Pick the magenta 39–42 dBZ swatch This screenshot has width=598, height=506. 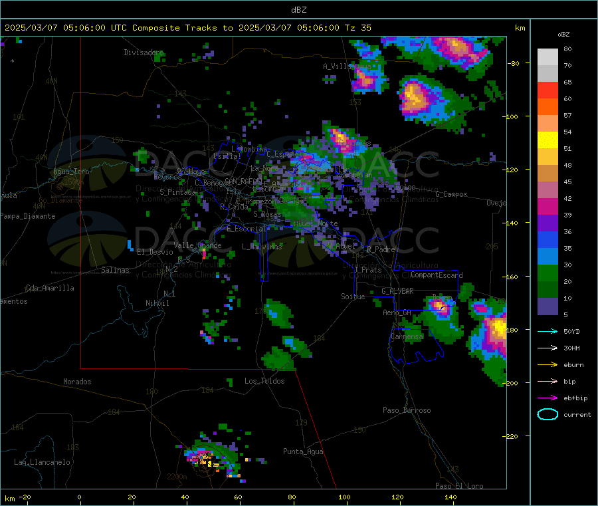[x=548, y=206]
